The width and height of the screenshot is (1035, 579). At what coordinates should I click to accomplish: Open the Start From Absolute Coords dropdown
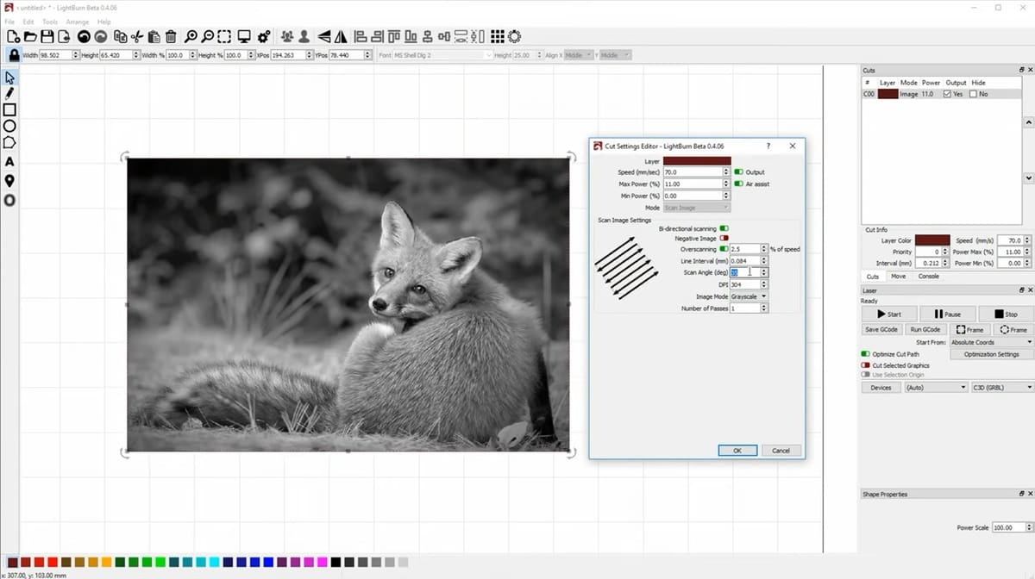click(x=991, y=342)
